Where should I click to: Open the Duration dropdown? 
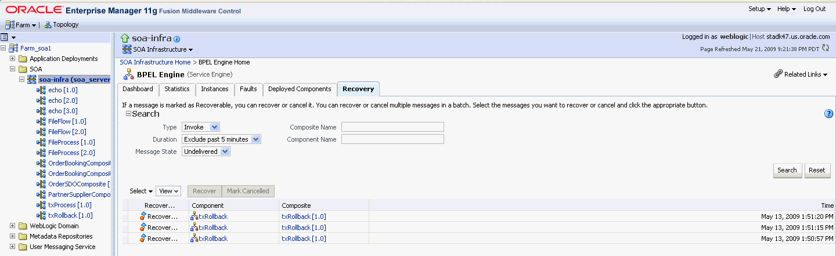pyautogui.click(x=222, y=139)
